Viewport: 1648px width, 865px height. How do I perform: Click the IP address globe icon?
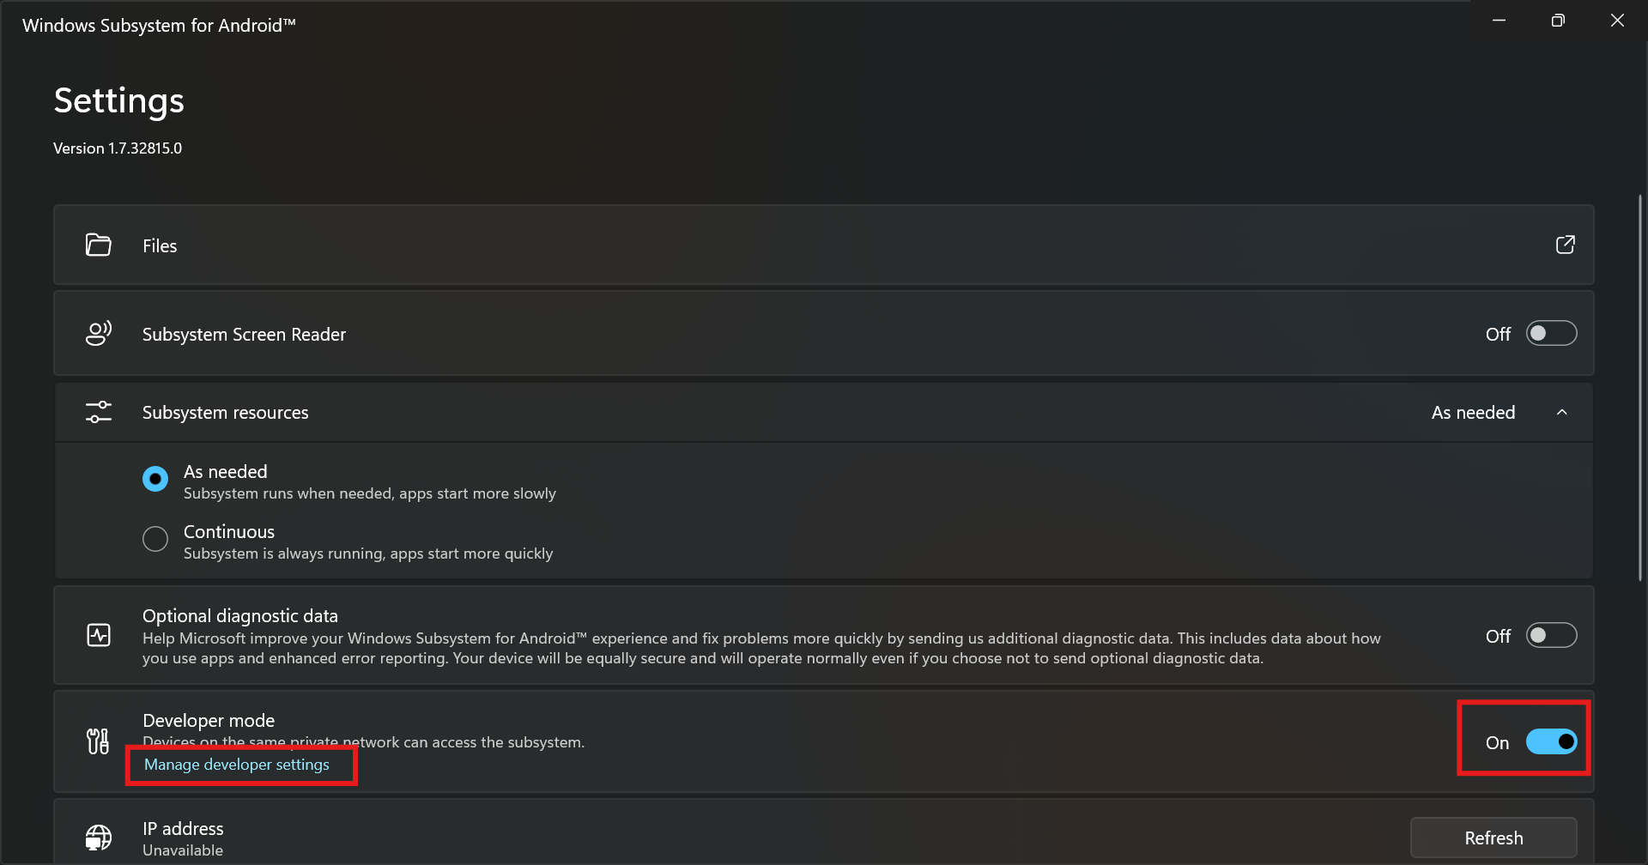(x=99, y=838)
